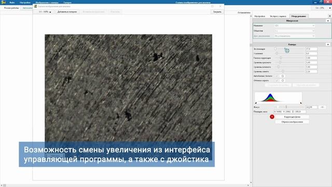Click the Оттенки серого round indicator

(282, 81)
